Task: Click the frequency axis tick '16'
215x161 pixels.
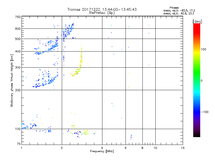Action: 183,148
